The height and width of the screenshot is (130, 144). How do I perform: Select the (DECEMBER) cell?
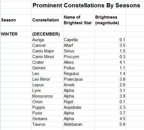pos(47,34)
